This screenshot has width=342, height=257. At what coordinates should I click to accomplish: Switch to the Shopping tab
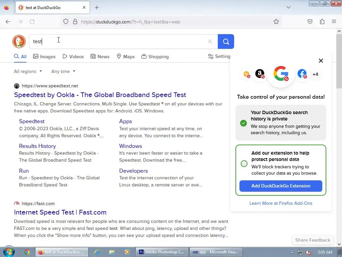tap(155, 57)
